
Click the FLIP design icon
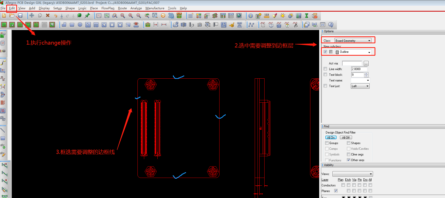pyautogui.click(x=179, y=16)
